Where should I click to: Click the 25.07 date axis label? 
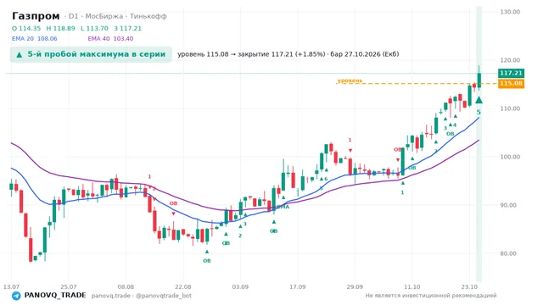(x=68, y=287)
